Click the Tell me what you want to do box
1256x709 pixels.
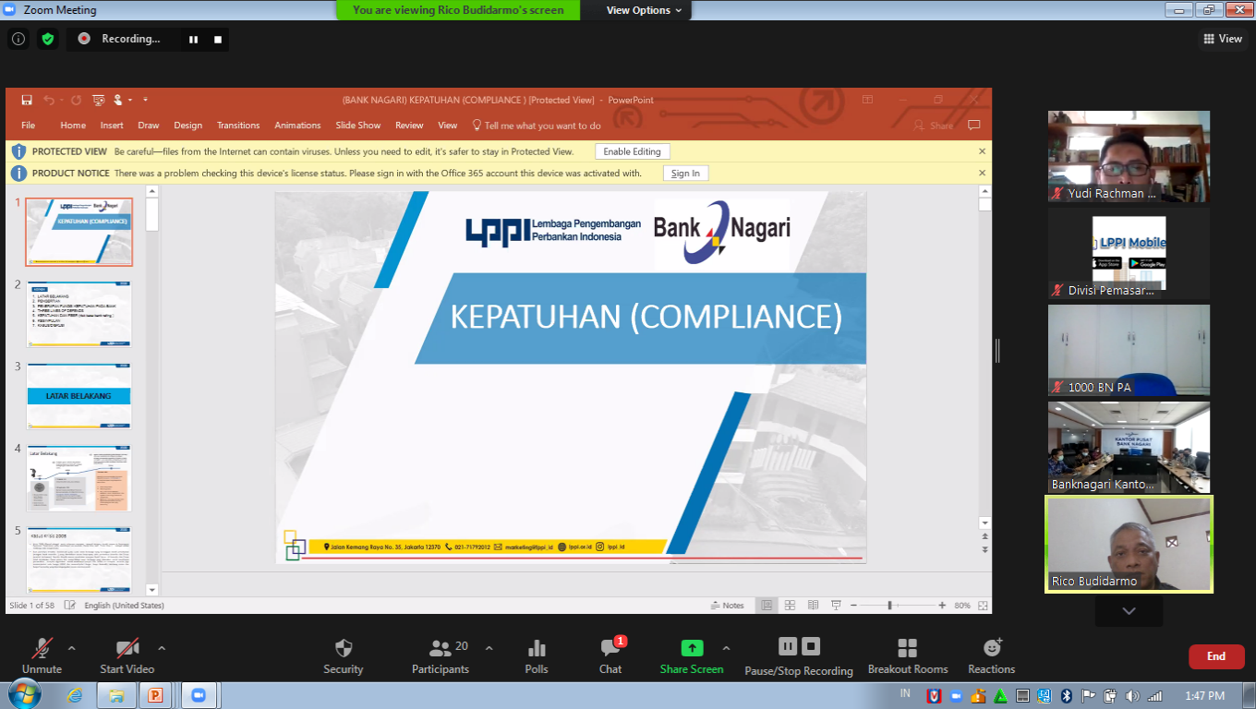537,126
